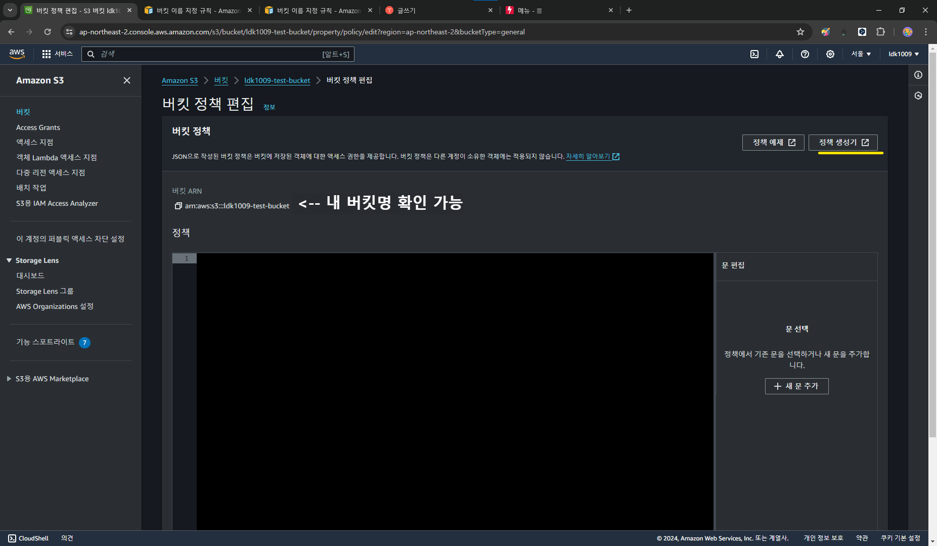Click the ldk1009-test-bucket breadcrumb link

[x=277, y=80]
